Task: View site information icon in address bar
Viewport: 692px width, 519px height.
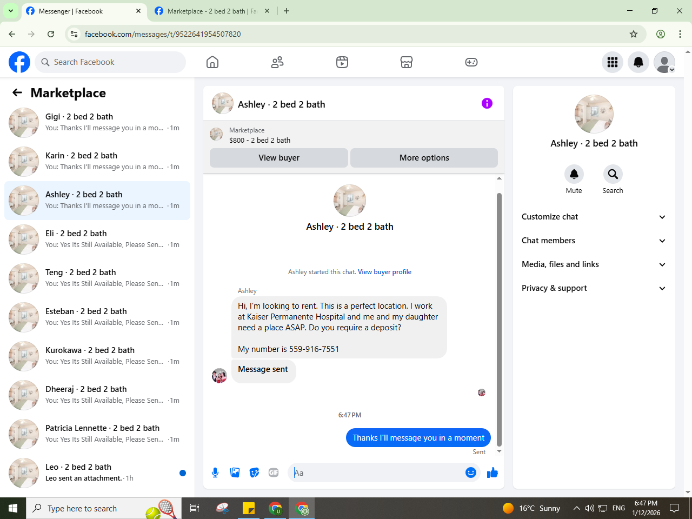Action: click(x=74, y=34)
